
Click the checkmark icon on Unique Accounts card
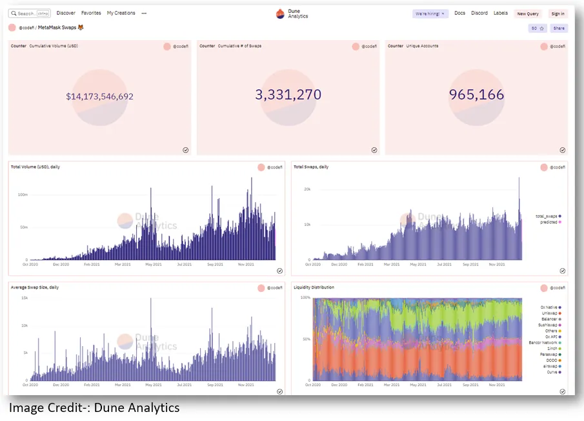click(x=563, y=150)
